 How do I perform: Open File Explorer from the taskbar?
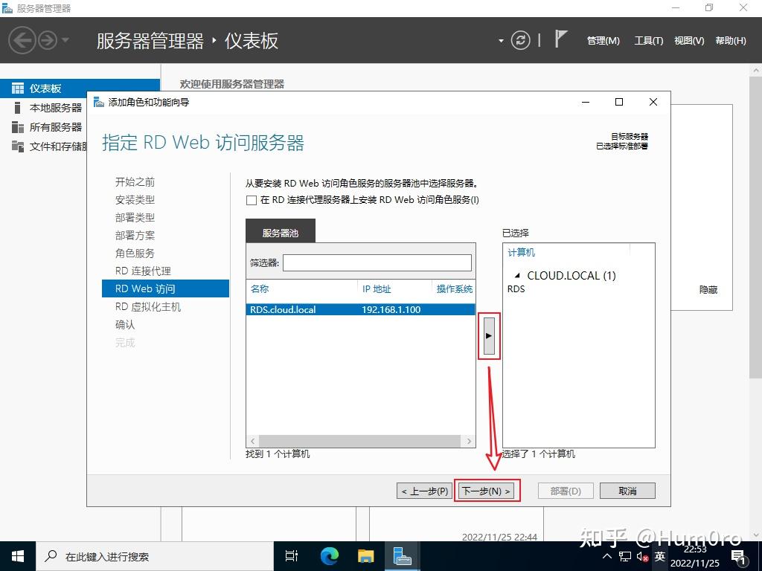pyautogui.click(x=365, y=555)
